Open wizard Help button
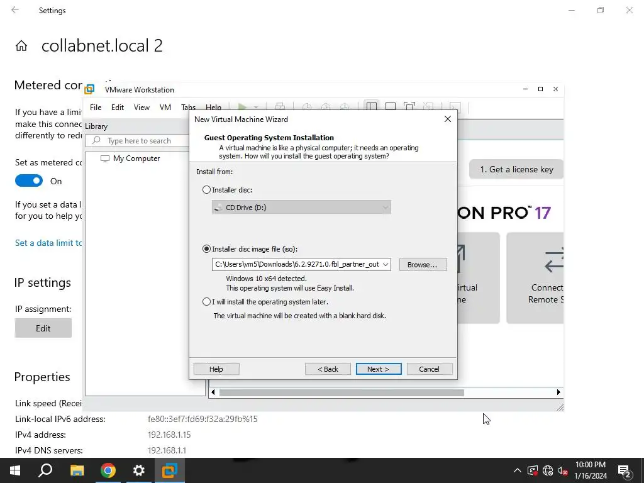The height and width of the screenshot is (483, 644). 216,369
